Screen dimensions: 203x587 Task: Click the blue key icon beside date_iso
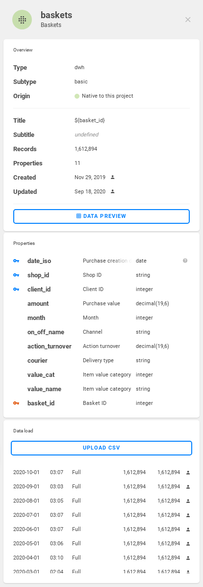(x=16, y=261)
